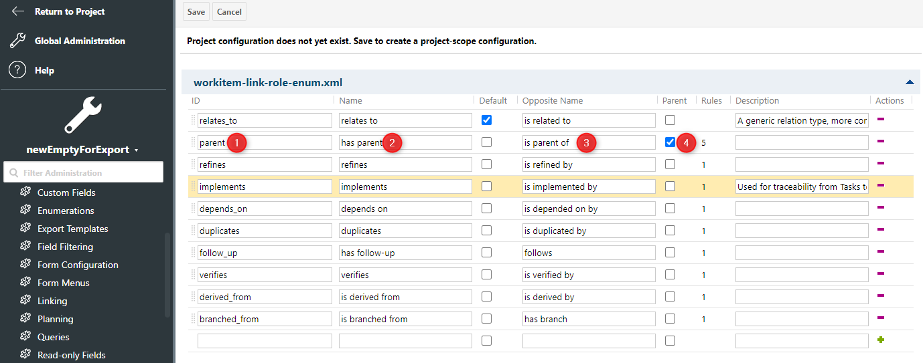923x363 pixels.
Task: Click the Queries gear icon
Action: coord(25,337)
